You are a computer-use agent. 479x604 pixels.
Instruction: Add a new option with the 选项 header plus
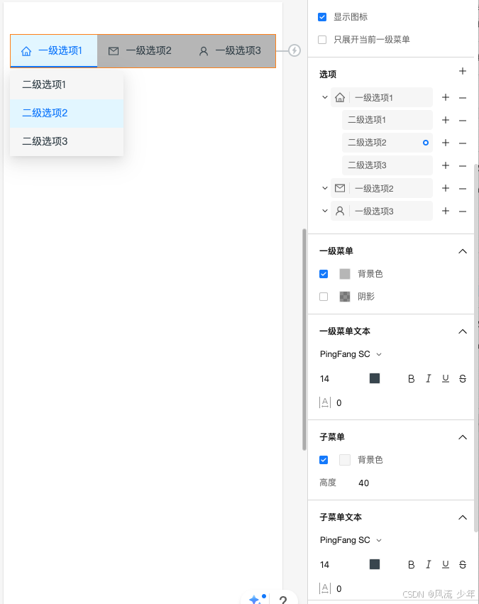click(x=463, y=71)
